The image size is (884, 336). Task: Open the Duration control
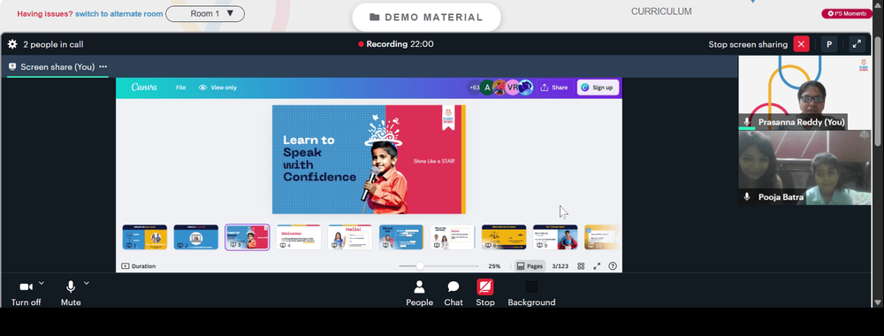pyautogui.click(x=138, y=266)
